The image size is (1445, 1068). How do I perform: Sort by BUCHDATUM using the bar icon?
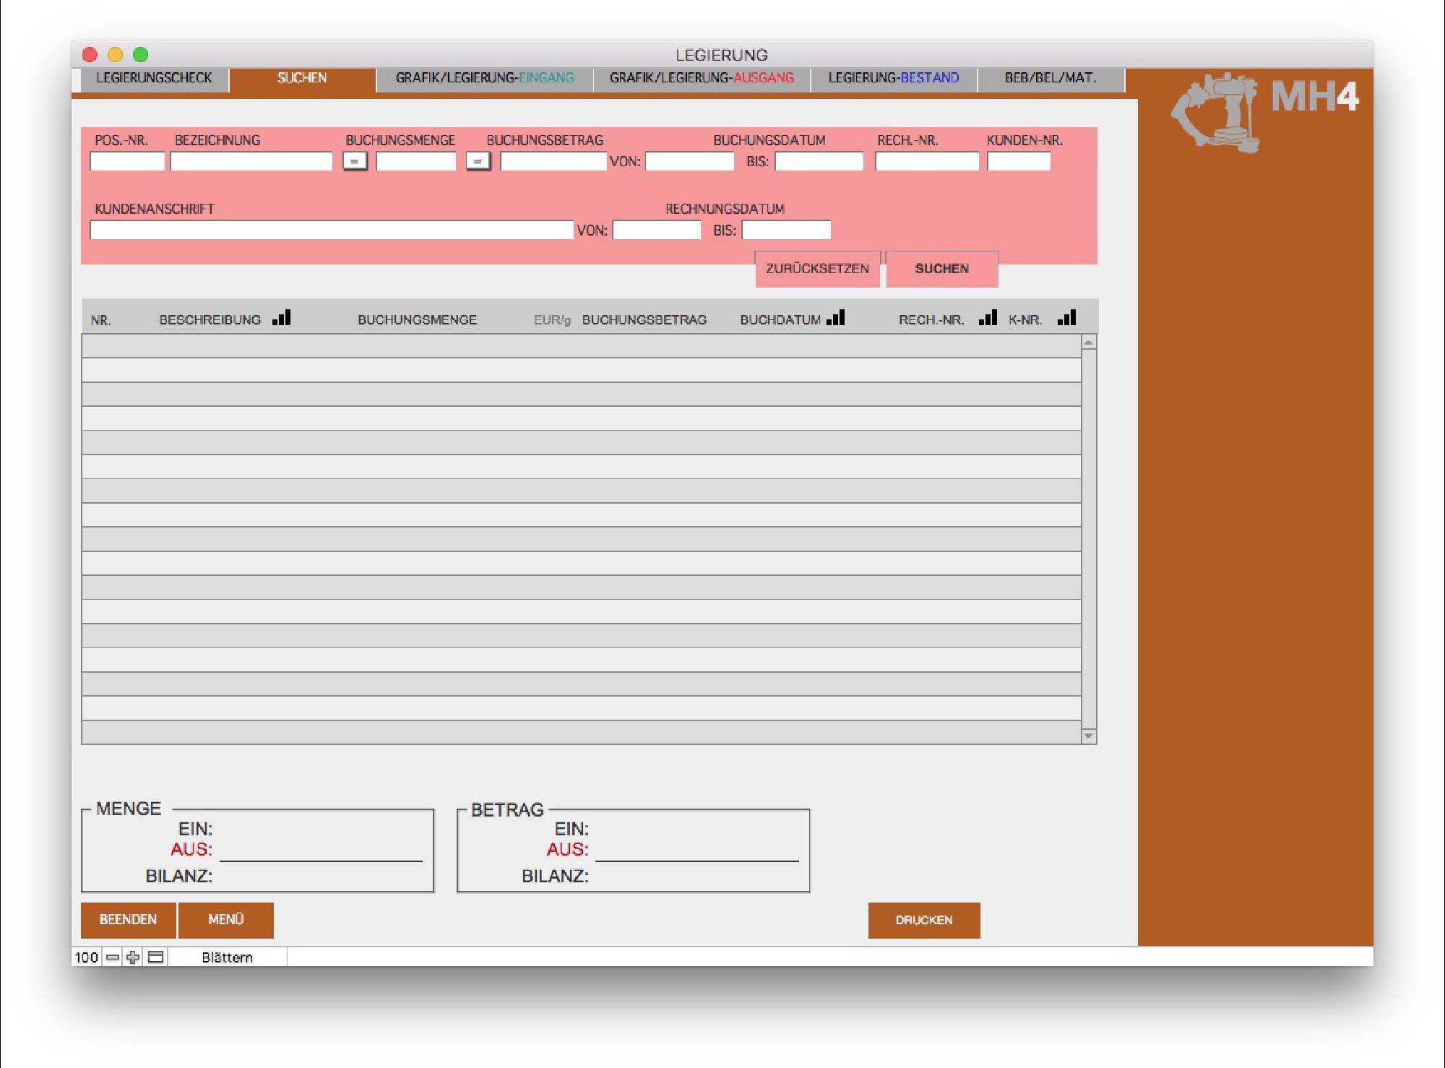pos(836,318)
